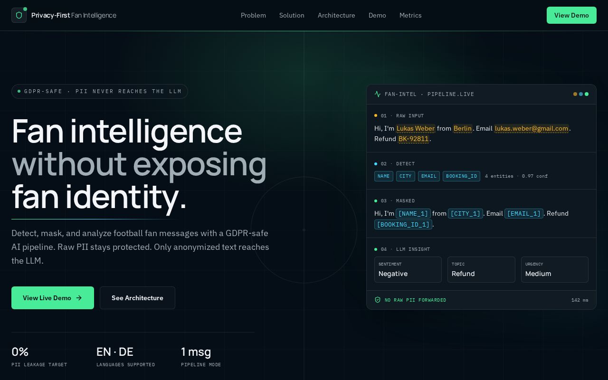The height and width of the screenshot is (380, 608).
Task: Click the CITY entity tag
Action: (x=406, y=176)
